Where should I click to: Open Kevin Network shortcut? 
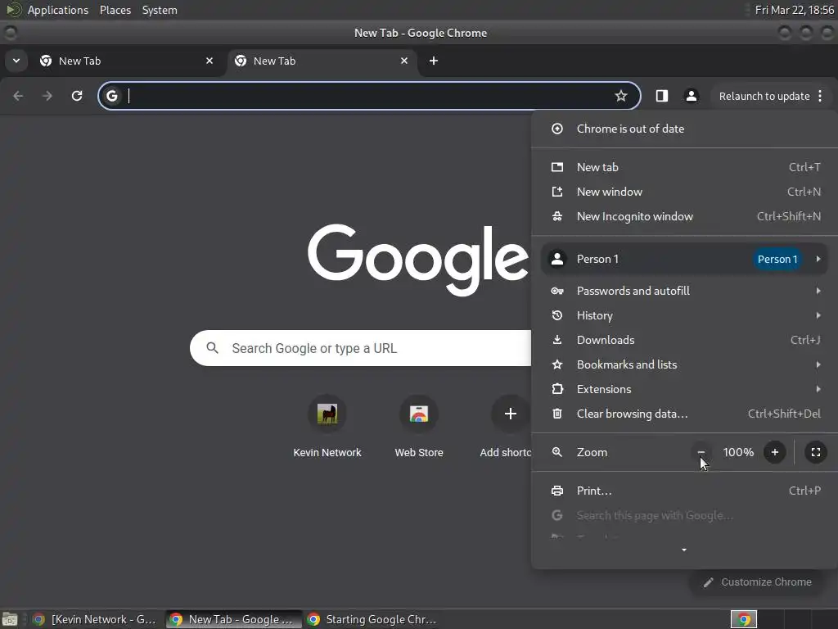coord(327,426)
